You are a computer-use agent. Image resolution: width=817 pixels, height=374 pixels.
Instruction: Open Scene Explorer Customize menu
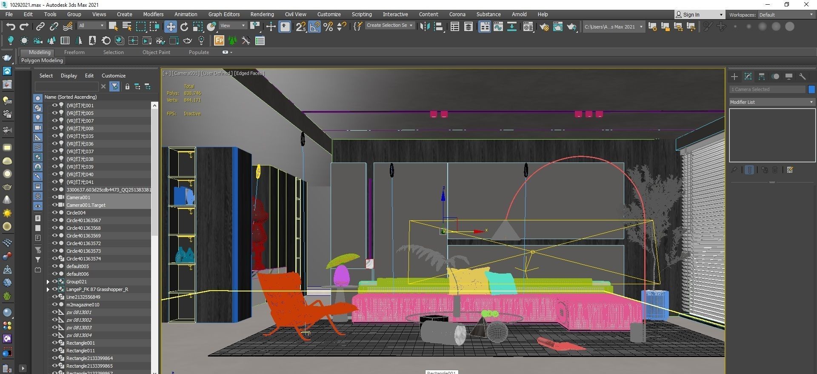point(113,76)
